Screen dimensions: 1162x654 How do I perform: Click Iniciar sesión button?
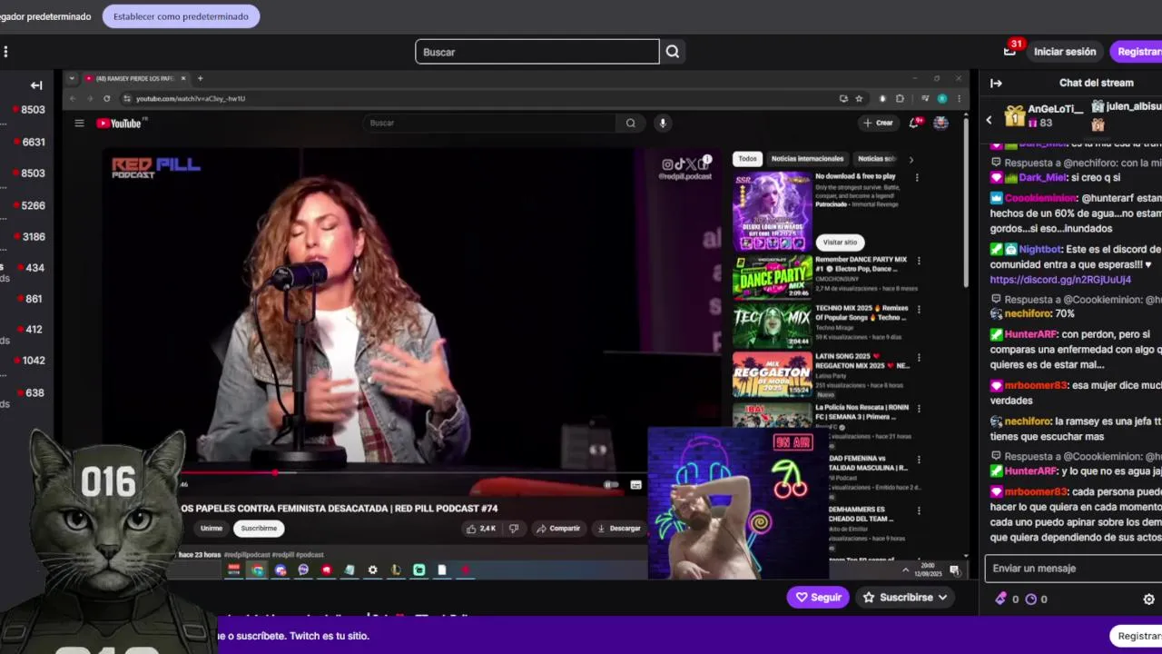coord(1065,52)
